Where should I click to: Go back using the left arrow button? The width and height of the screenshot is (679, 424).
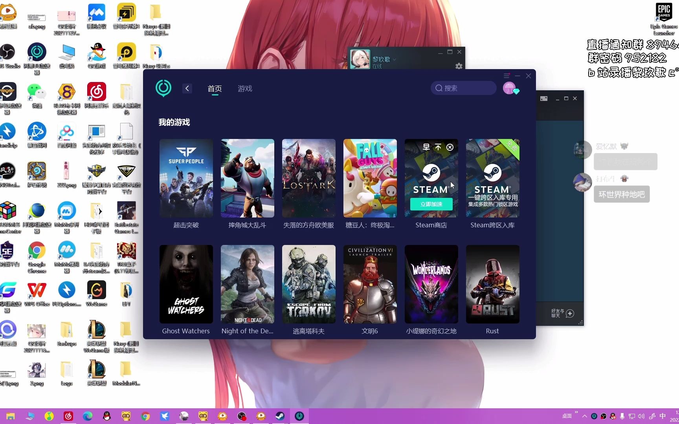187,88
